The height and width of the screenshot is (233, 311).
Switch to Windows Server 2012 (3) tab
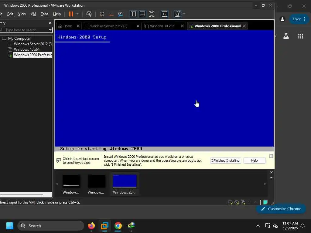click(109, 26)
